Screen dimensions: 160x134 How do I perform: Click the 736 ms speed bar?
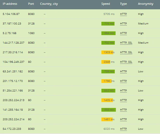(x=108, y=72)
